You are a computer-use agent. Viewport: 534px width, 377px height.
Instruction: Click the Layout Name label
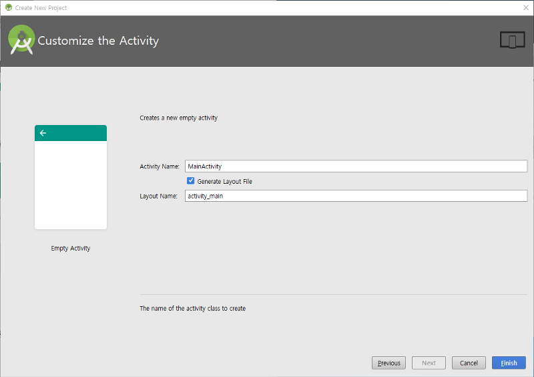[x=158, y=196]
